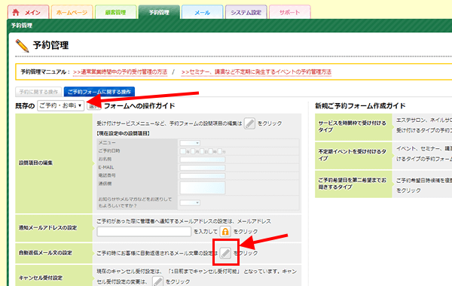Open the メール tab

pos(203,12)
